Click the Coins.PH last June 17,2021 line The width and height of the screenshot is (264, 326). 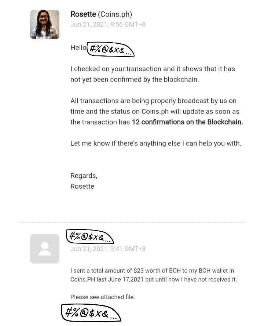pos(154,279)
